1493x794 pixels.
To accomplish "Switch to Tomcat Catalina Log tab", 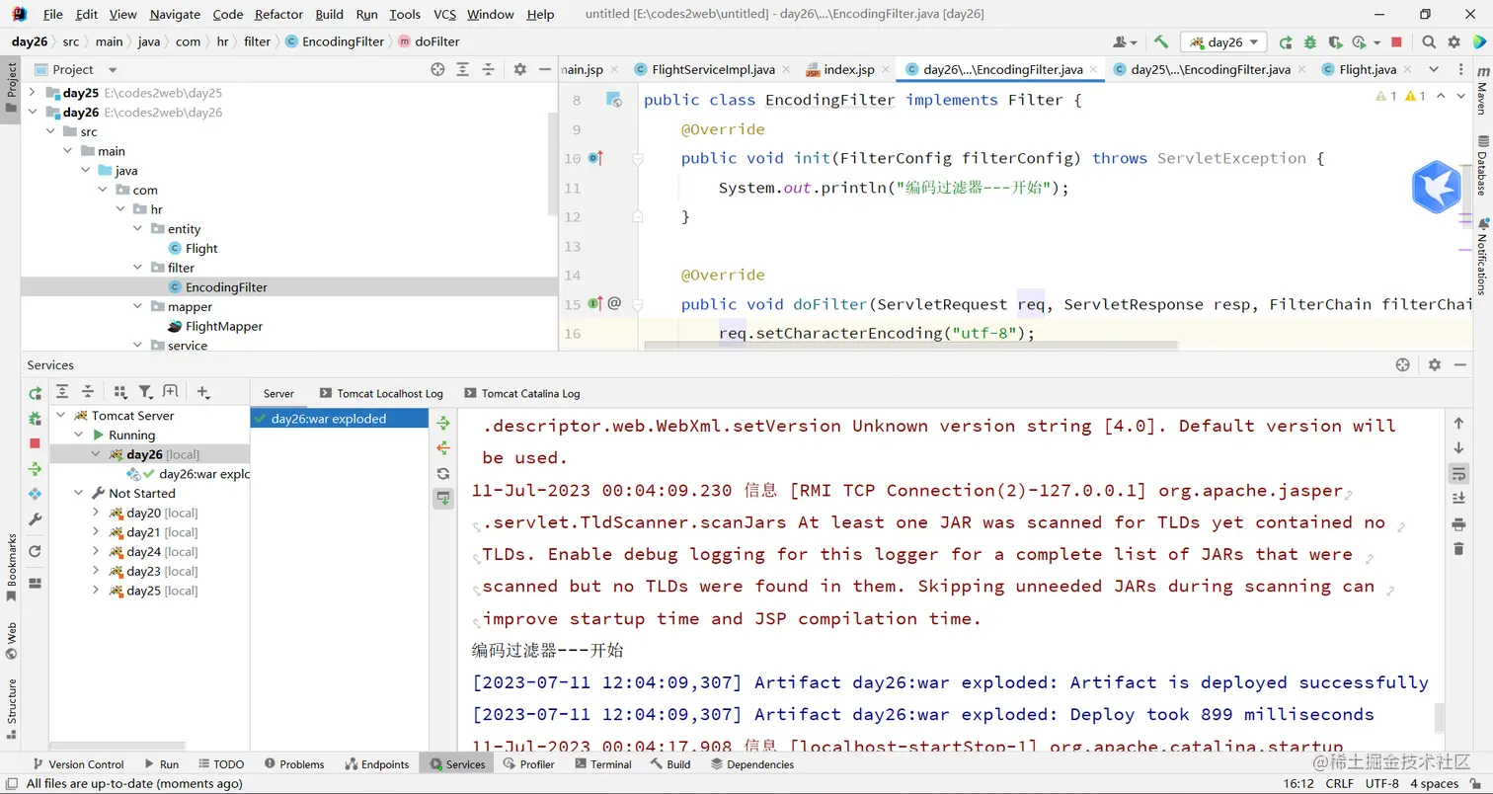I will [522, 393].
